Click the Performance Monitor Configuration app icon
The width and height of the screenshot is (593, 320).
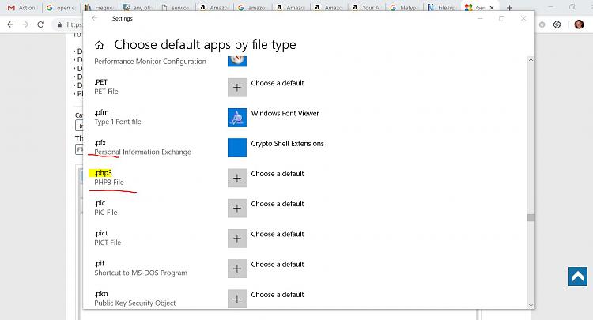237,61
